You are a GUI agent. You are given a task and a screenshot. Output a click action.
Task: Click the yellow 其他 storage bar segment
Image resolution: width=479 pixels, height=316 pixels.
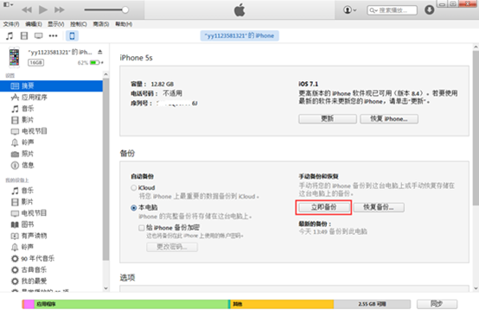(282, 304)
